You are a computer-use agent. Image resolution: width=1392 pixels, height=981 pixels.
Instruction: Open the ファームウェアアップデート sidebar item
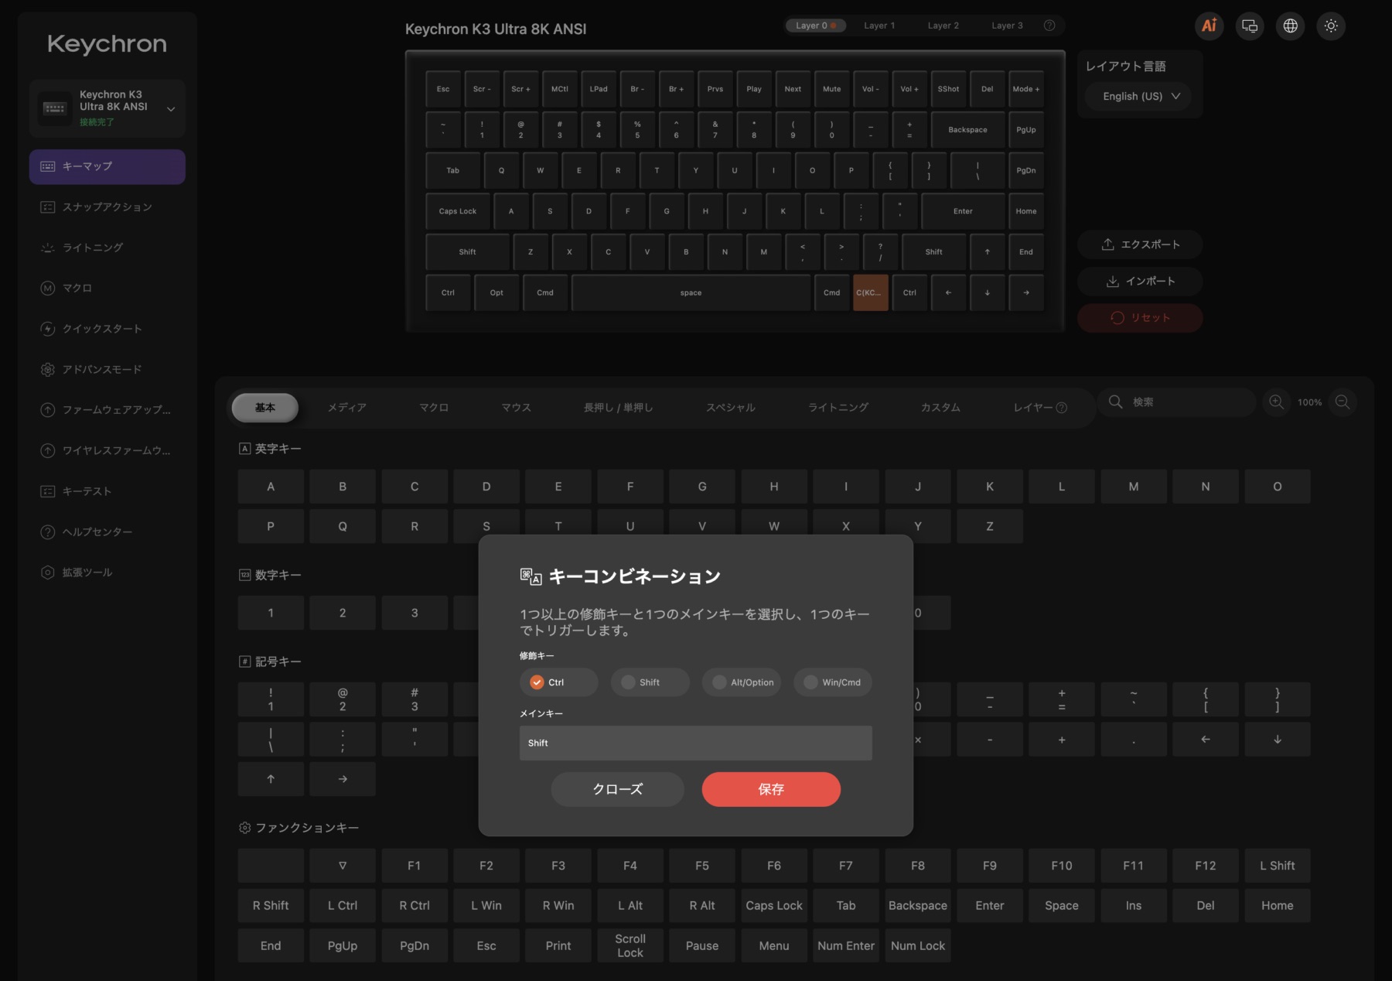(107, 410)
